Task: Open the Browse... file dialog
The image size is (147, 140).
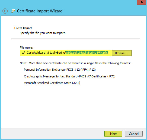Action: 122,53
